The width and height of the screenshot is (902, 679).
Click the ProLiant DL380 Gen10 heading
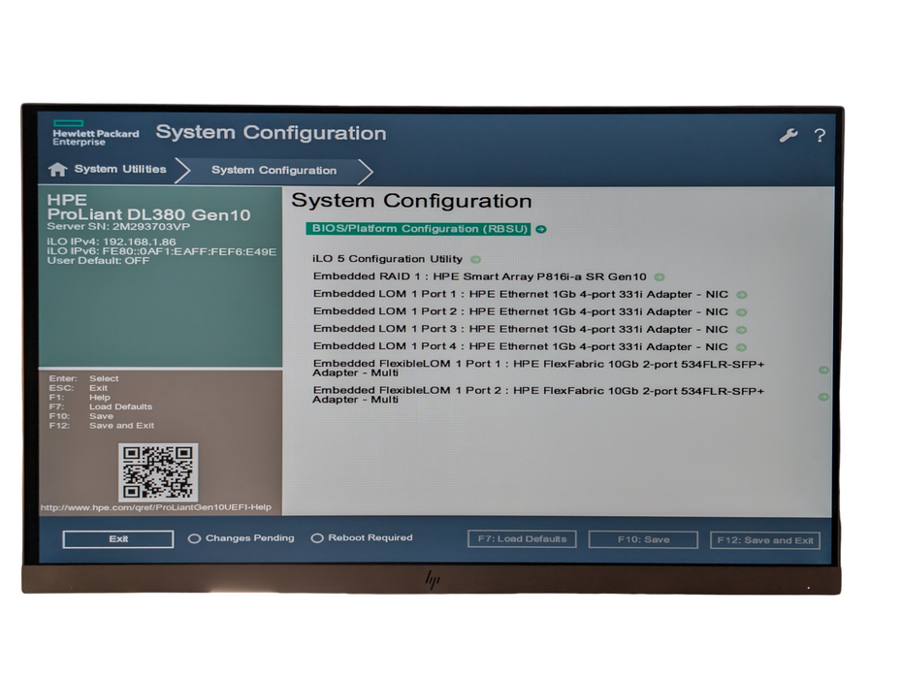(149, 214)
